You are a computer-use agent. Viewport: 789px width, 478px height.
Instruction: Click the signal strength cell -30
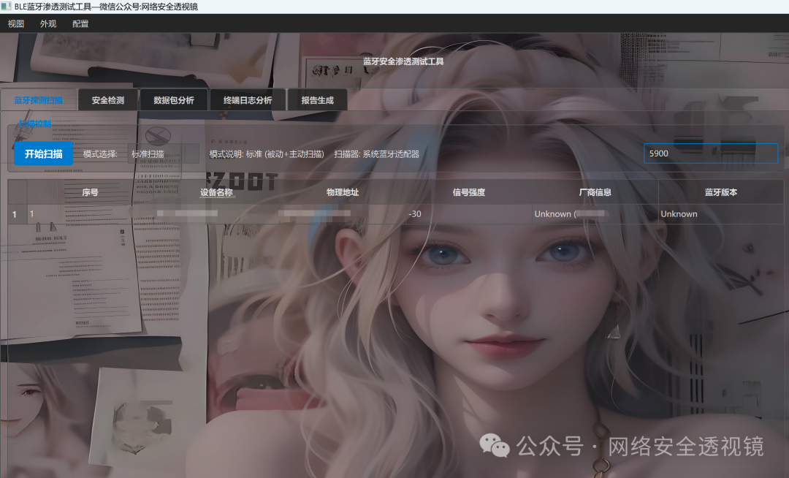(x=469, y=214)
